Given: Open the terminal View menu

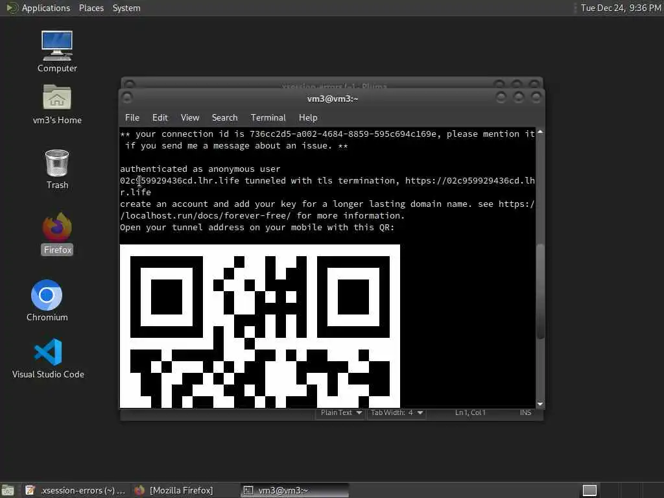Looking at the screenshot, I should point(190,118).
